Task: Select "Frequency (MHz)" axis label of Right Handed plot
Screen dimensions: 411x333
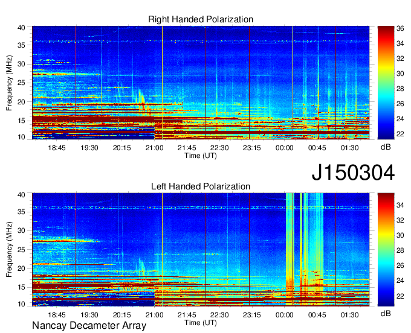Action: click(9, 83)
